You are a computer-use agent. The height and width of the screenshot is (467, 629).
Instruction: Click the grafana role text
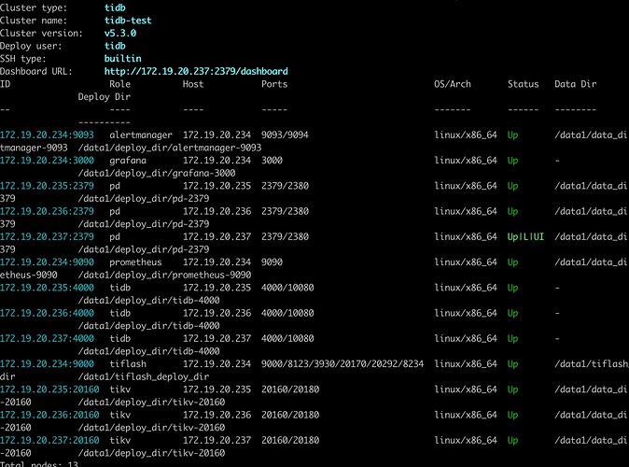(x=128, y=161)
